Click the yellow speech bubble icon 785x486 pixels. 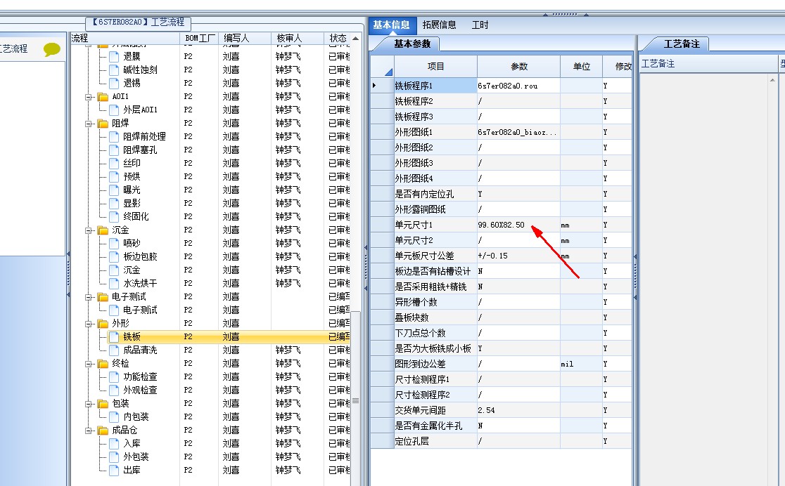point(51,49)
